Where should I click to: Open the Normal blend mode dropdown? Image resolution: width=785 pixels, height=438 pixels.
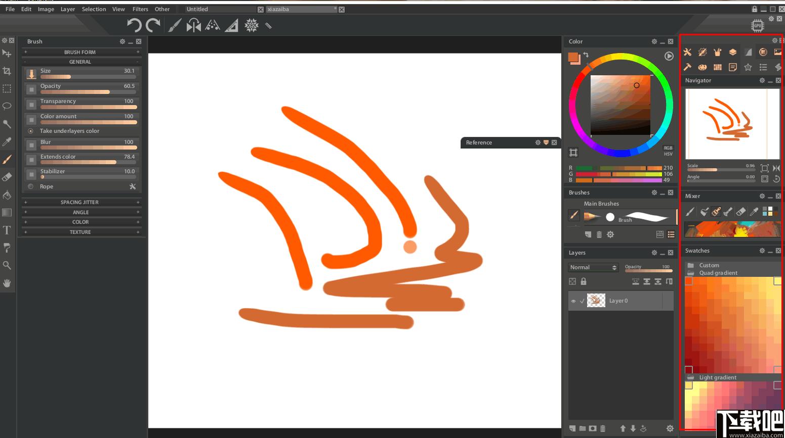[593, 267]
